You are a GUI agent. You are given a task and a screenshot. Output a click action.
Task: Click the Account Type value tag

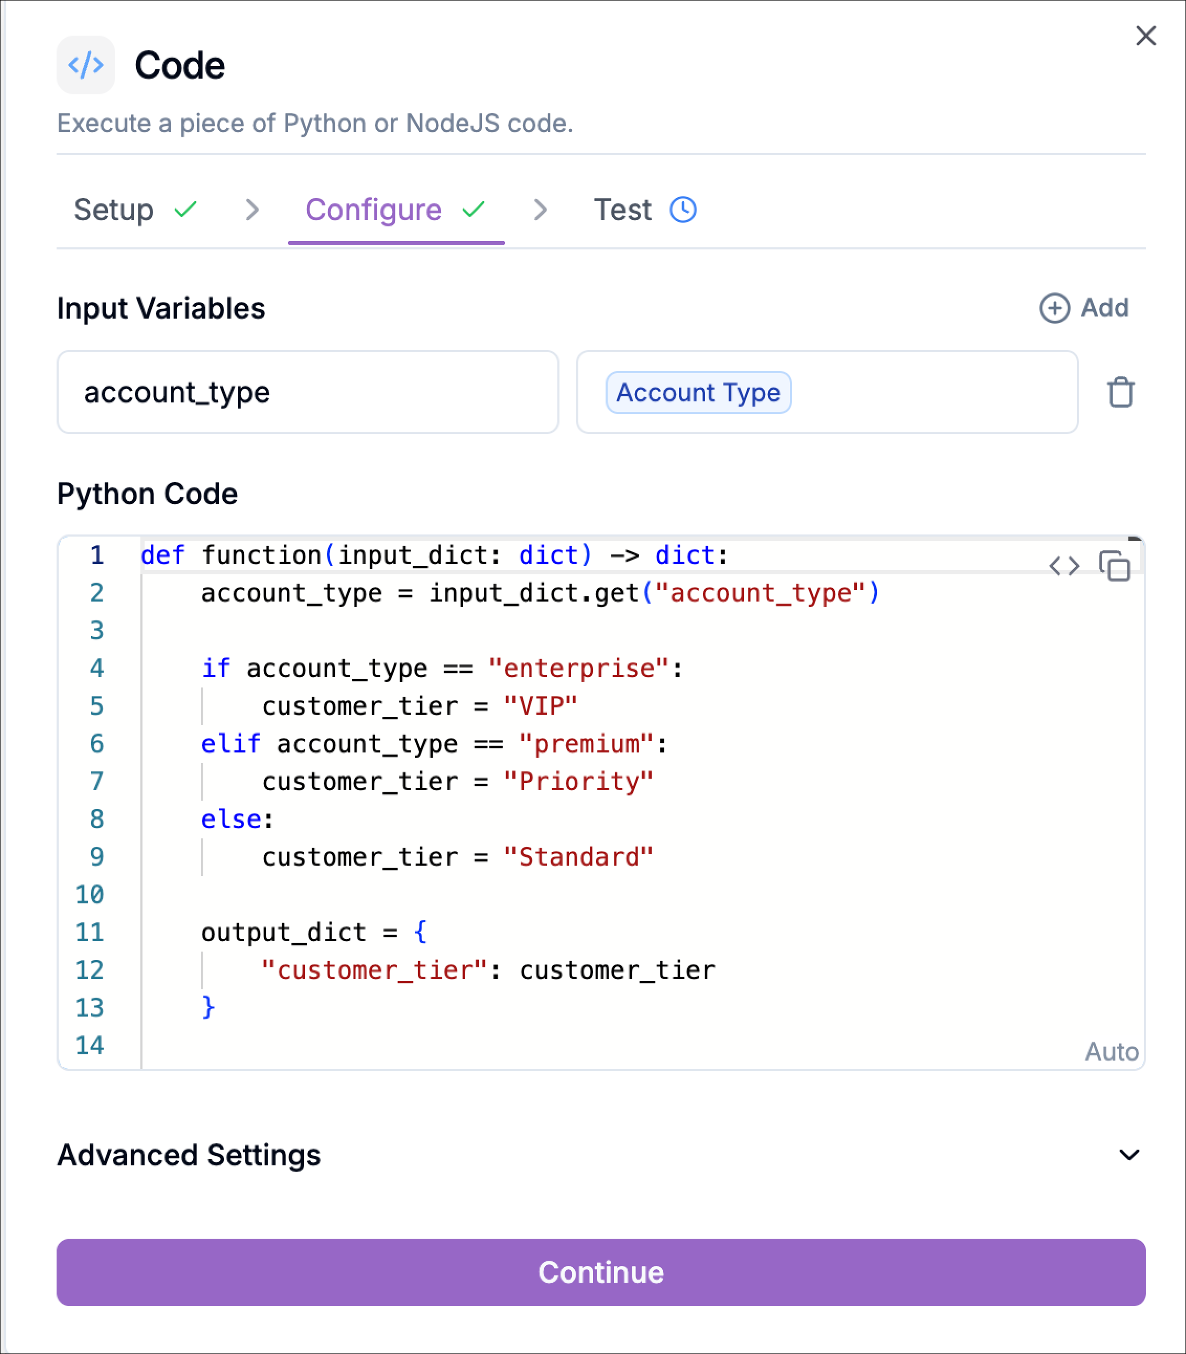tap(698, 392)
